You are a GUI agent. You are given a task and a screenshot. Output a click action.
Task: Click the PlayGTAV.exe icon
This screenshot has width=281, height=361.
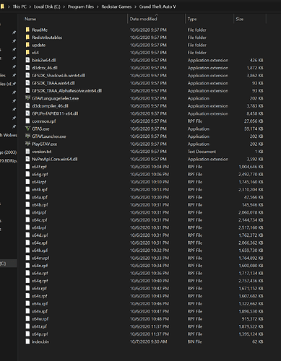[x=27, y=144]
